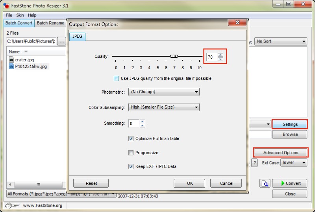Open the Ext Case lower dropdown
The width and height of the screenshot is (315, 212).
pyautogui.click(x=294, y=162)
